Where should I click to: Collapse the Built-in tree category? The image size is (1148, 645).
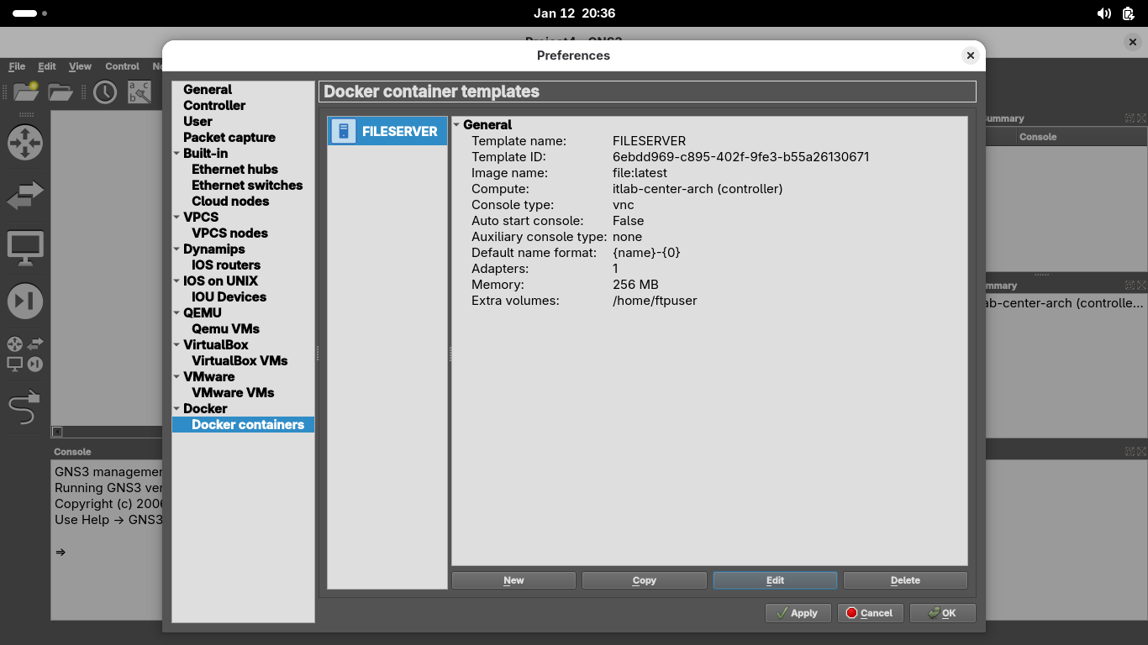pyautogui.click(x=176, y=154)
